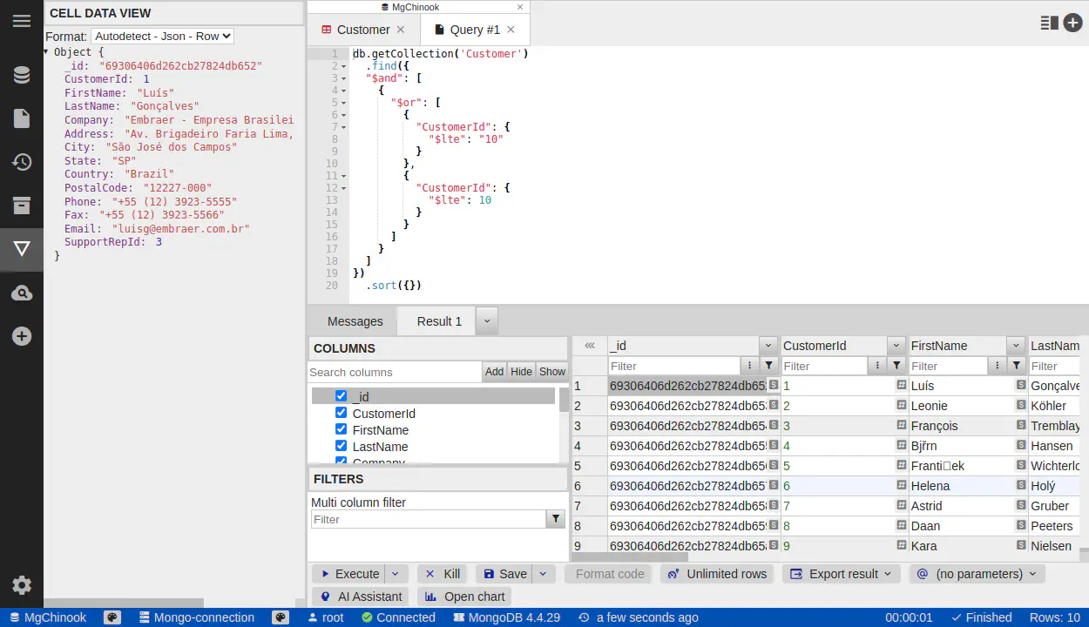The image size is (1089, 627).
Task: Switch to the Customer tab
Action: [362, 30]
